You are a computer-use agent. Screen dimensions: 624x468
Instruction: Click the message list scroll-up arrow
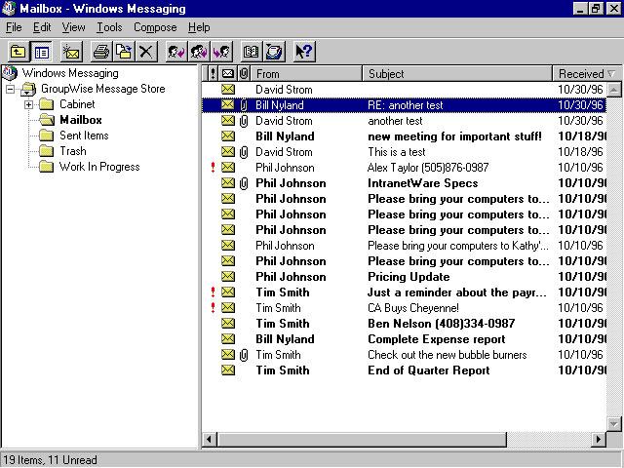click(614, 90)
